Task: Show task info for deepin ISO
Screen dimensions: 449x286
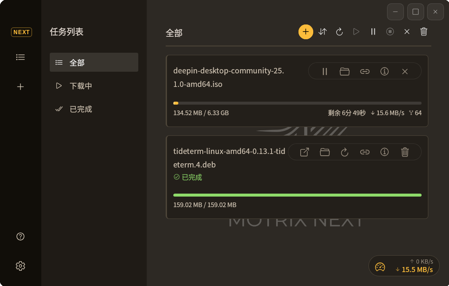Action: click(x=384, y=71)
